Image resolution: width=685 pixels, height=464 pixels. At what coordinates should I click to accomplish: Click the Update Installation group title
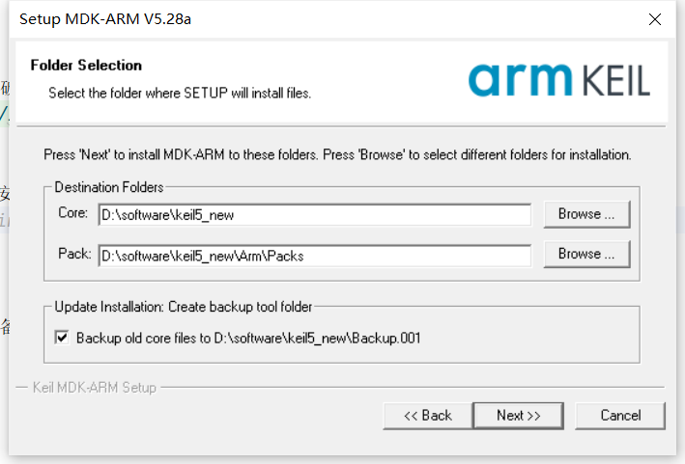pyautogui.click(x=184, y=307)
